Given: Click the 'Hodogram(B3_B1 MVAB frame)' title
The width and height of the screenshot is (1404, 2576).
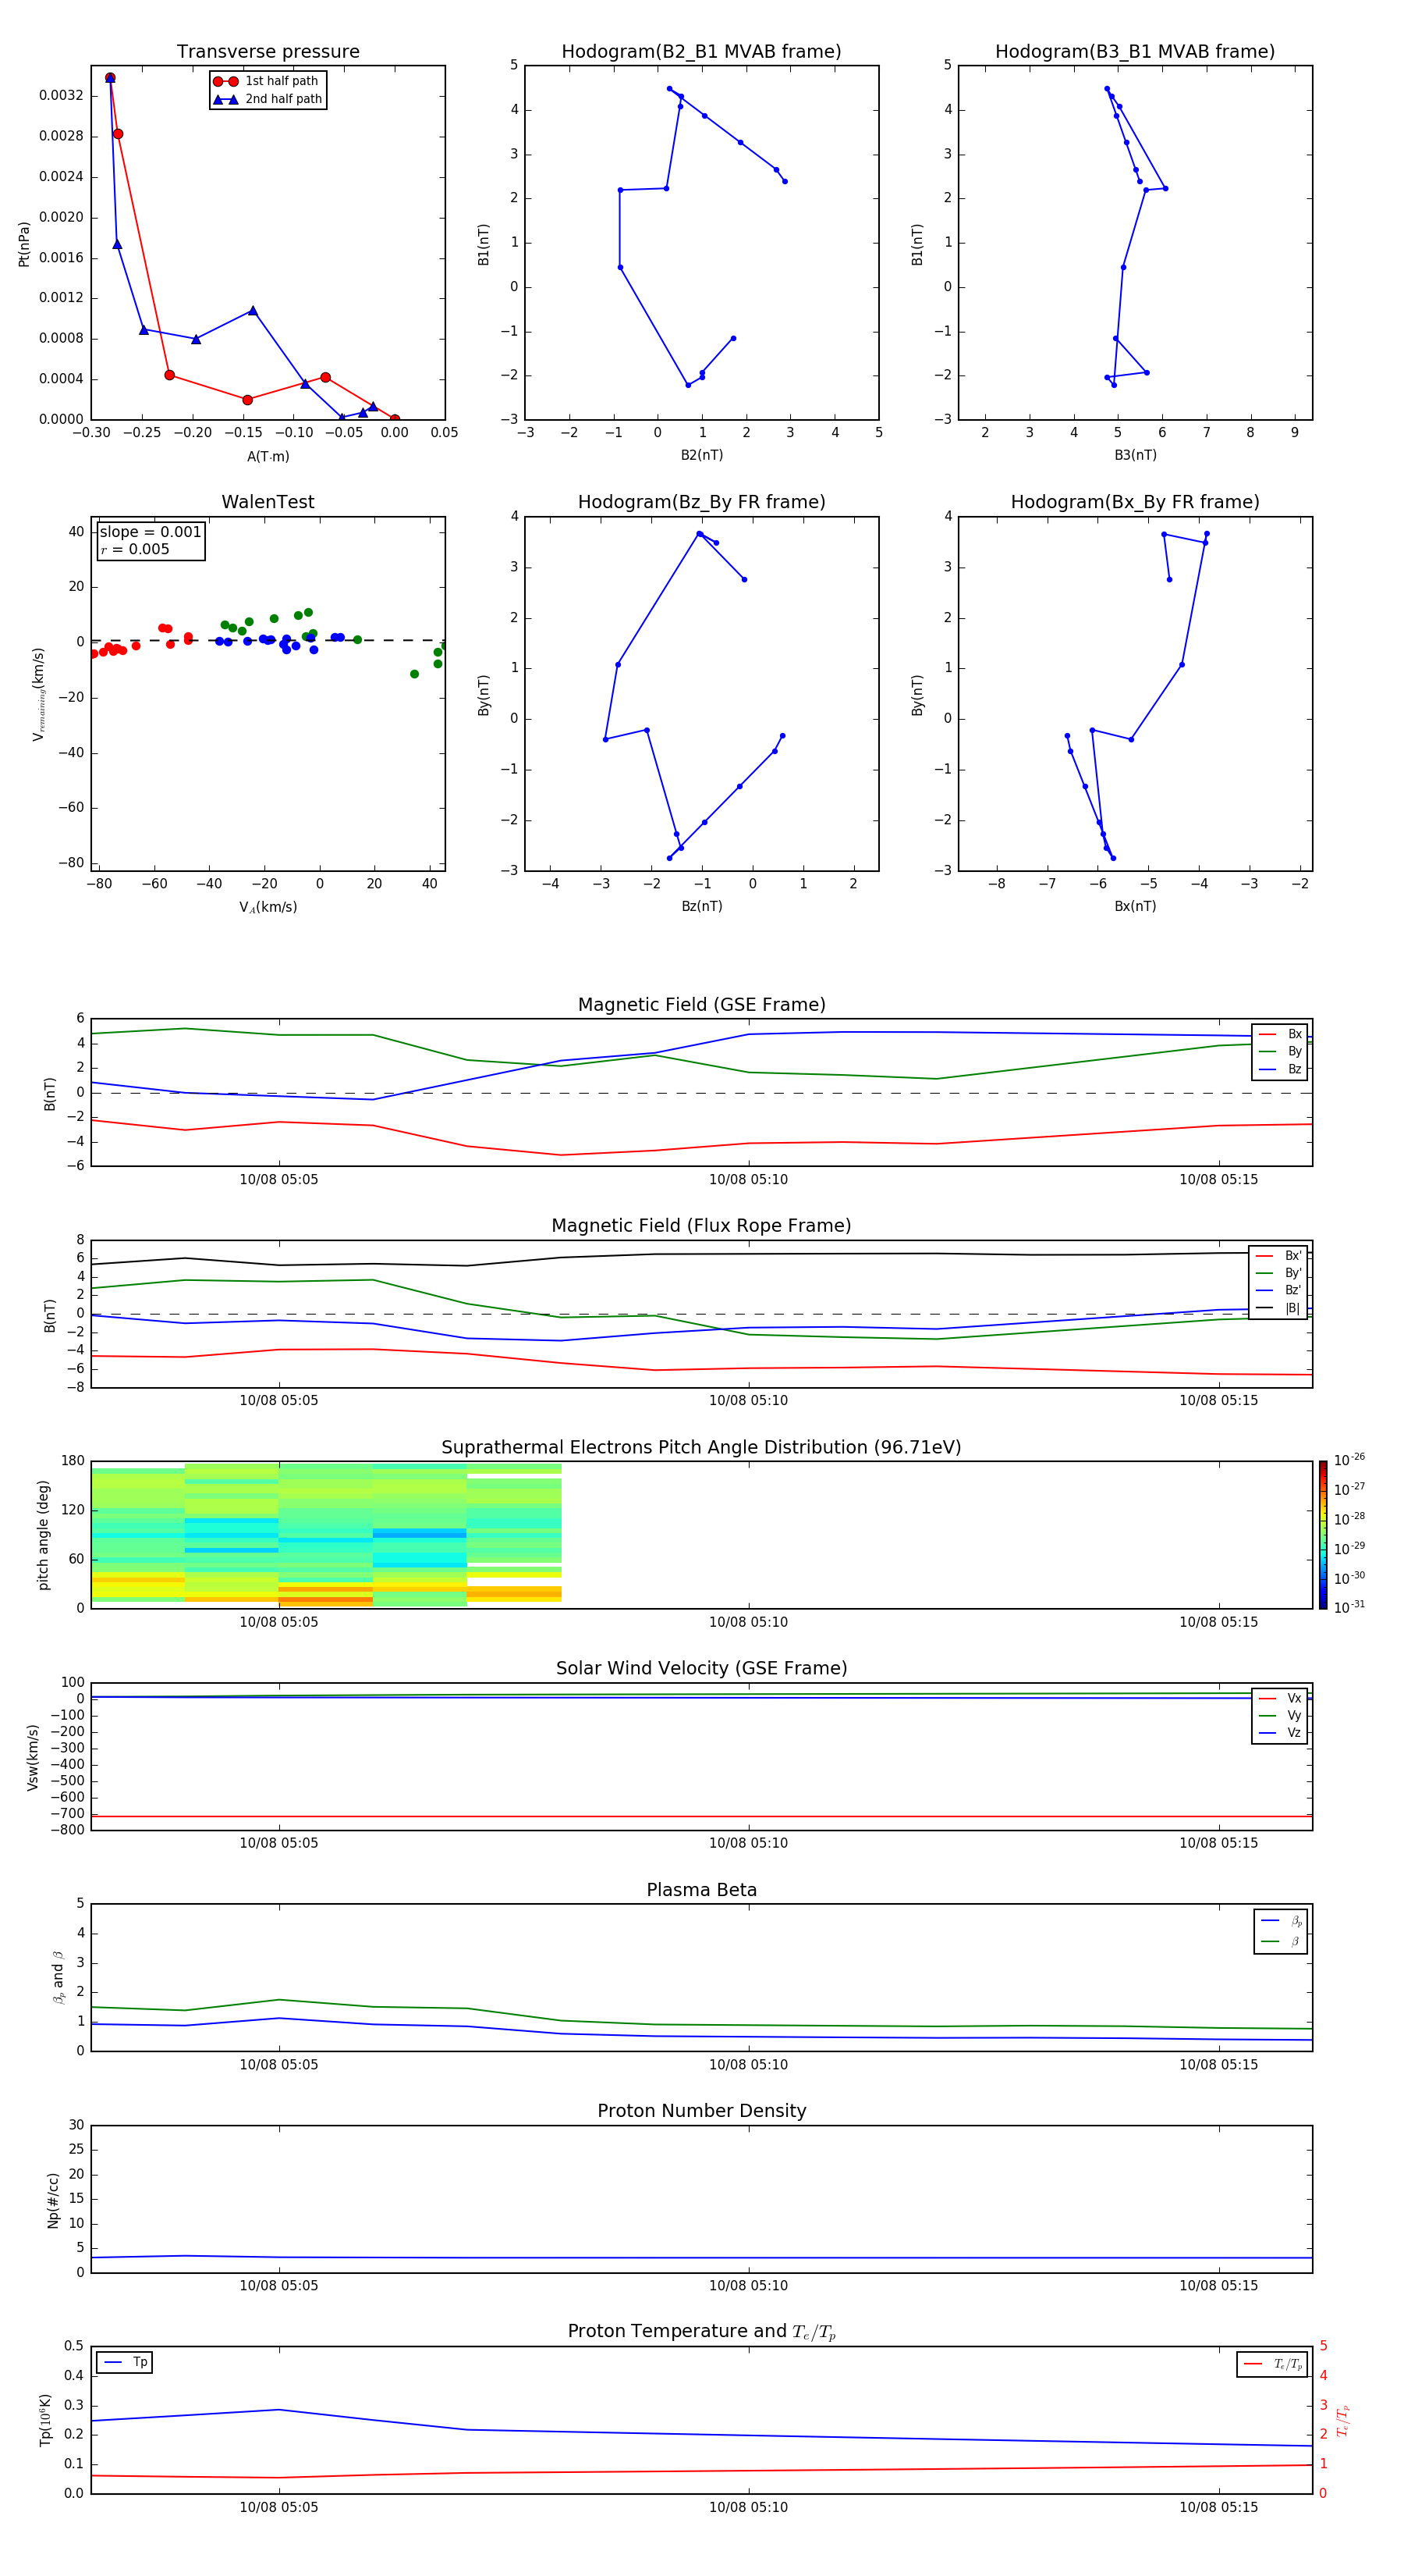Looking at the screenshot, I should point(1135,52).
